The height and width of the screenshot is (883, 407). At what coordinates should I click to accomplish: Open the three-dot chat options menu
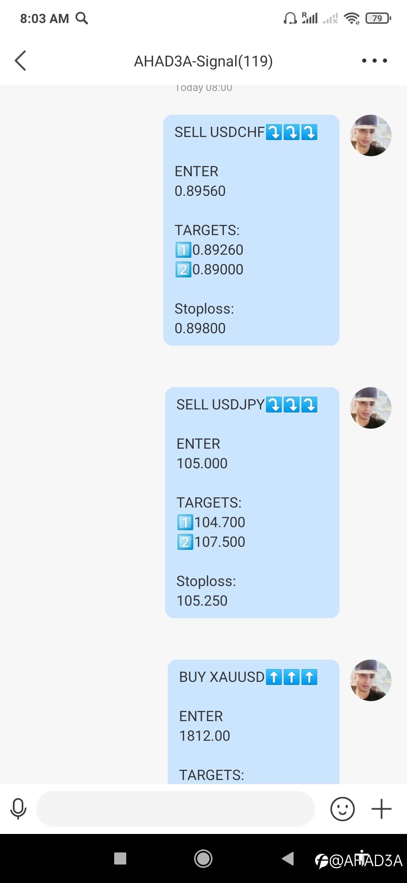374,61
